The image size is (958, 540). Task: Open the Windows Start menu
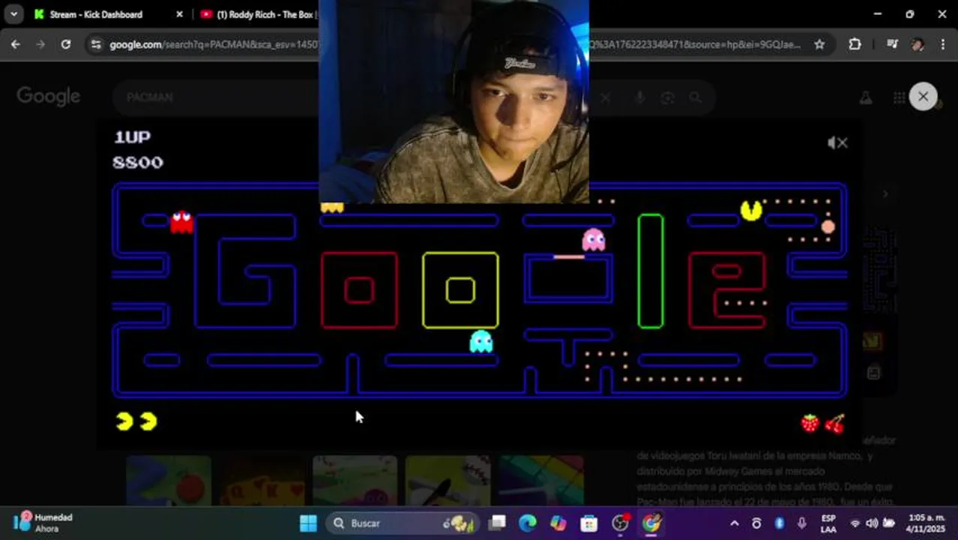point(308,523)
